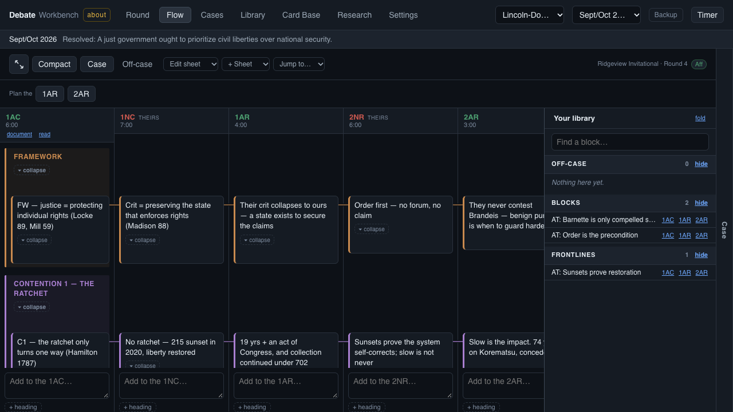The image size is (733, 412).
Task: Open the Settings tab
Action: [x=403, y=15]
